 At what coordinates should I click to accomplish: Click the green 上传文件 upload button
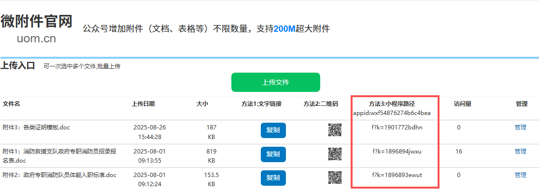pos(275,82)
